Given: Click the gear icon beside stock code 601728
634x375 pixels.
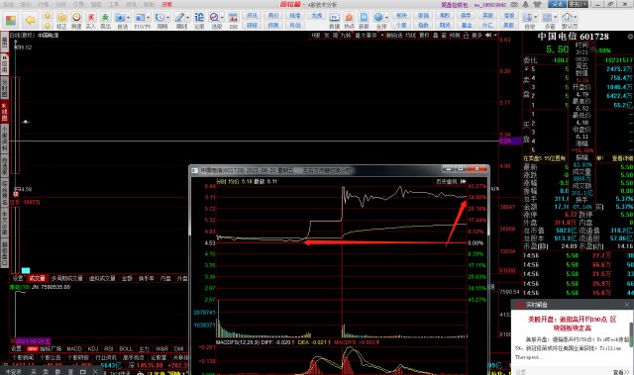Looking at the screenshot, I should point(630,37).
